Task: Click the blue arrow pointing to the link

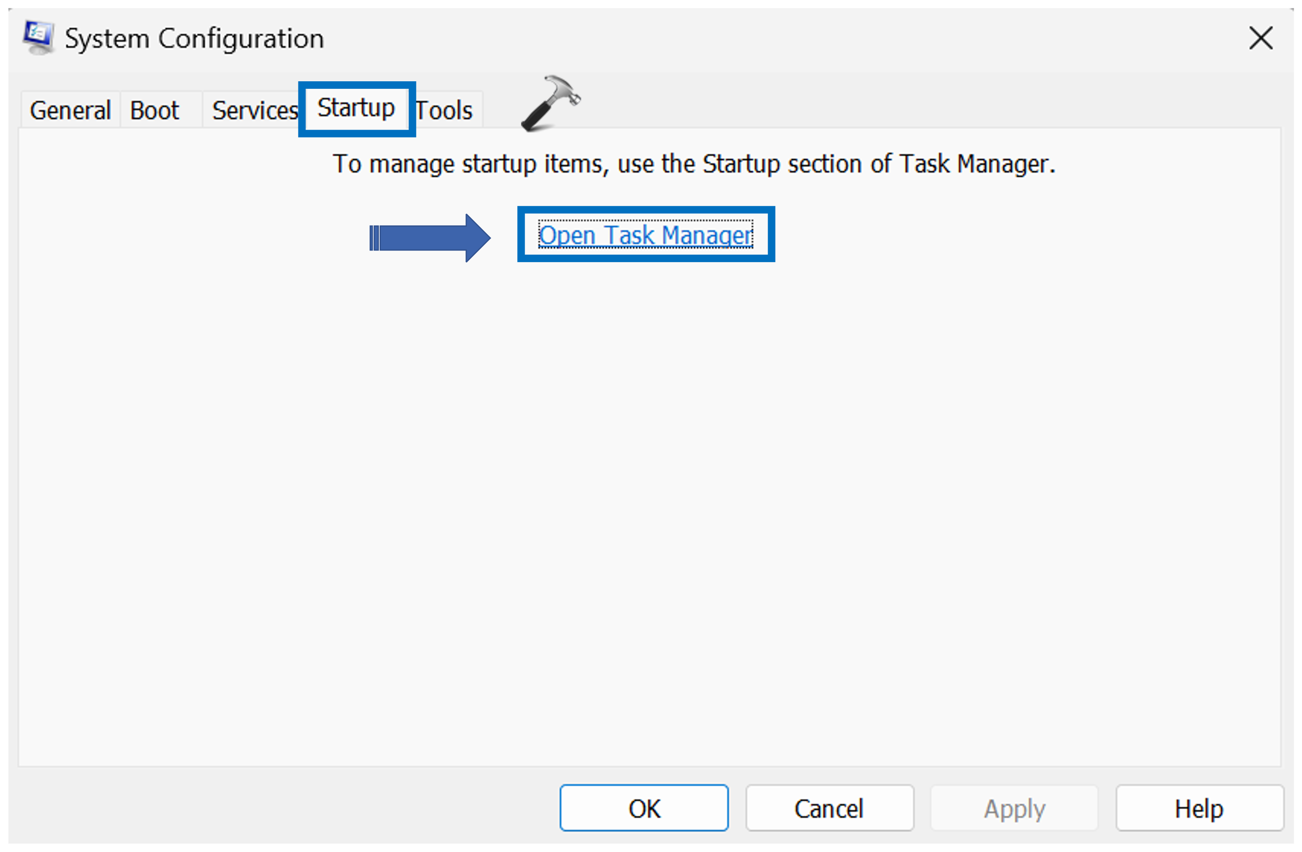Action: pos(429,238)
